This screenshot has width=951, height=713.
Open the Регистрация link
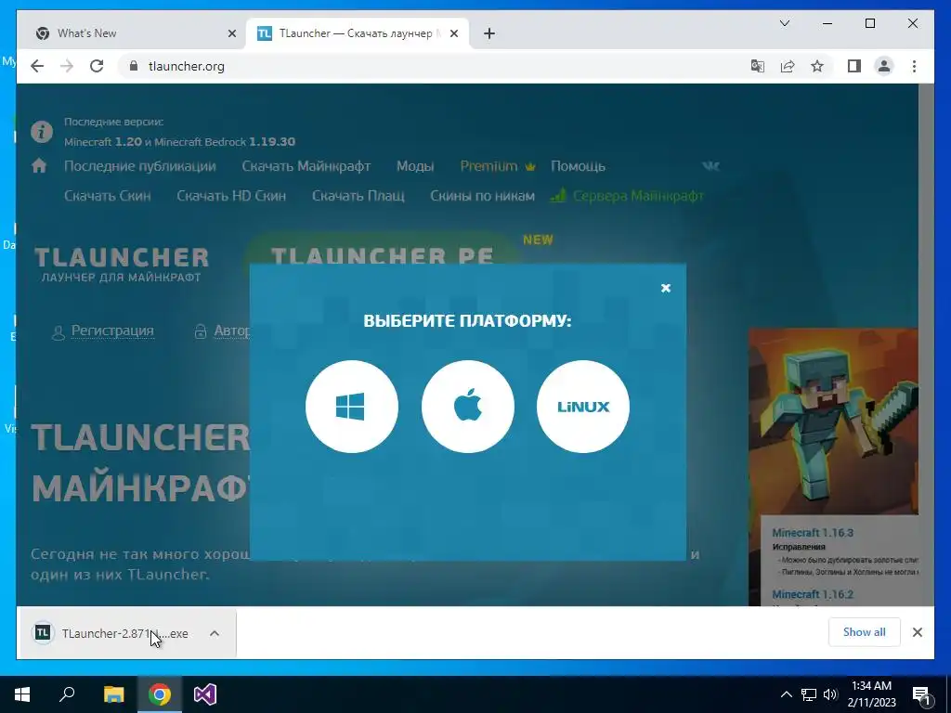112,331
